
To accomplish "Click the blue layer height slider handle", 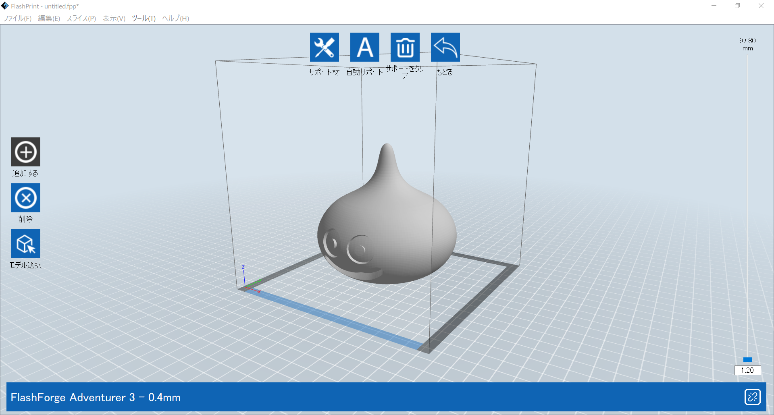I will point(747,360).
